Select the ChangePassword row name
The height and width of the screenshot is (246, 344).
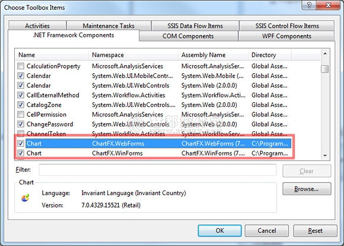(x=50, y=124)
